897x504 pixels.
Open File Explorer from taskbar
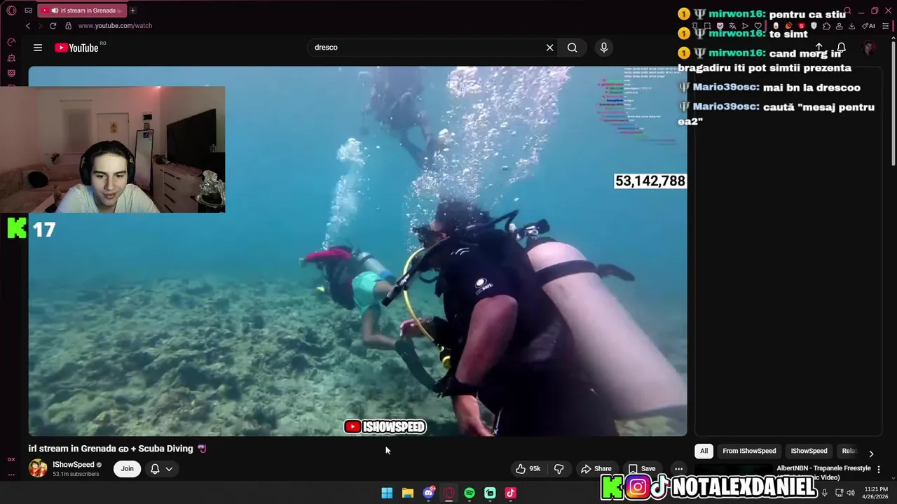(x=407, y=493)
